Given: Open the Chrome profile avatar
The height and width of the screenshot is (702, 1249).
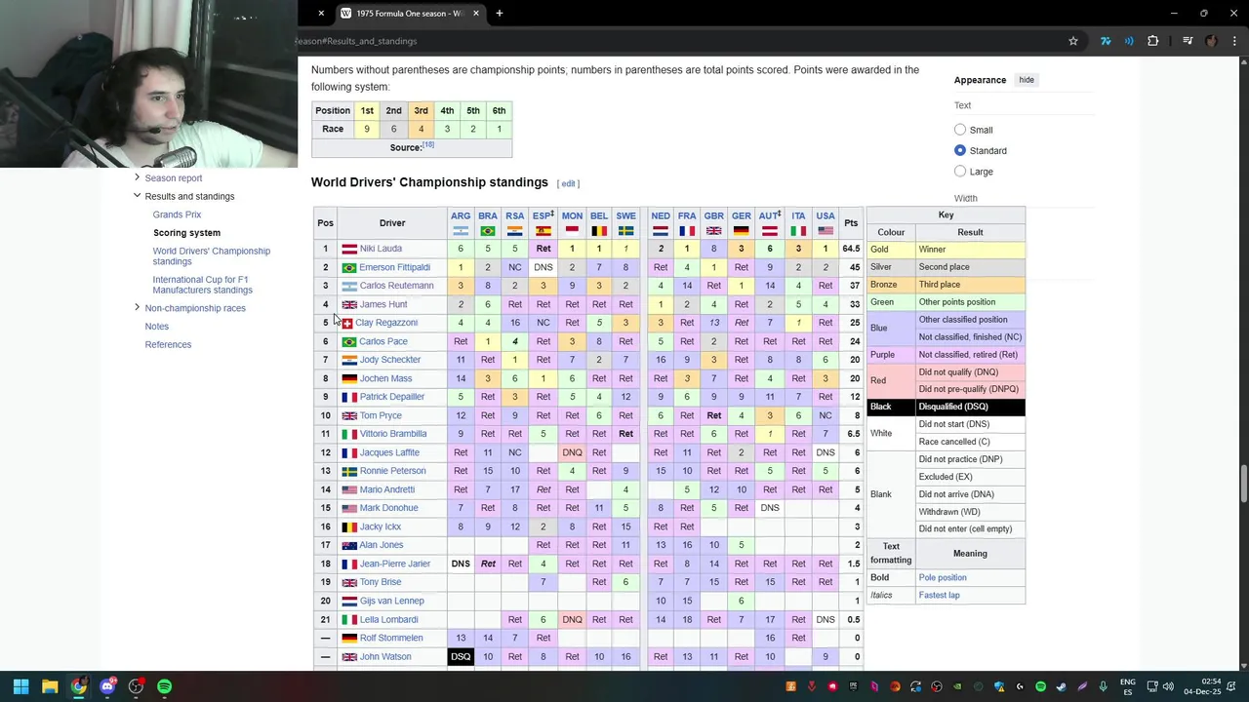Looking at the screenshot, I should coord(1212,41).
